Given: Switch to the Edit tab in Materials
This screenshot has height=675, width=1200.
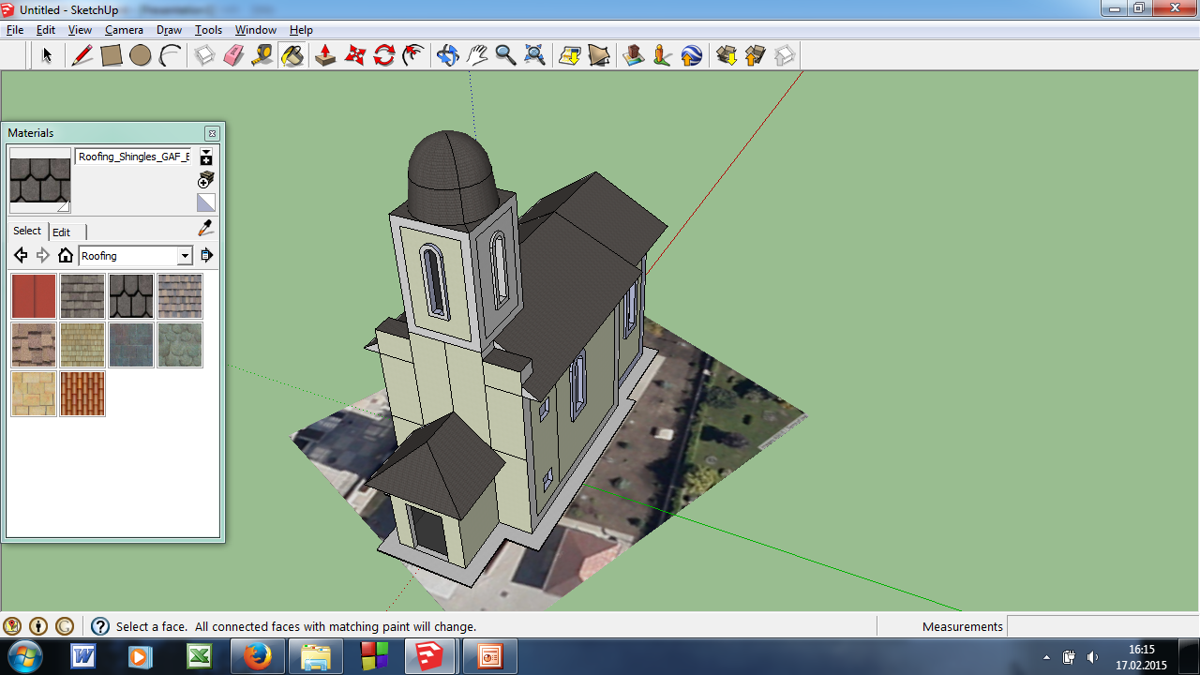Looking at the screenshot, I should 62,232.
